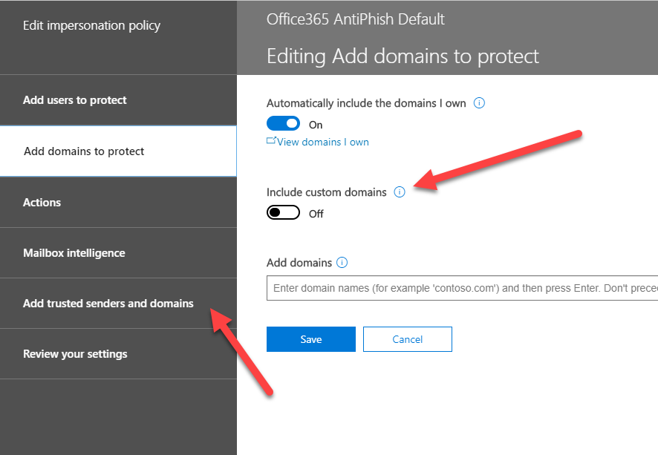
Task: Click the Save button
Action: [311, 339]
